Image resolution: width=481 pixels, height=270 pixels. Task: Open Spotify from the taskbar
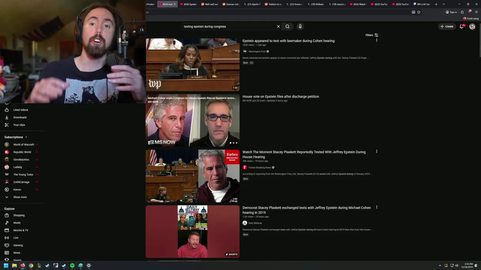(x=72, y=265)
